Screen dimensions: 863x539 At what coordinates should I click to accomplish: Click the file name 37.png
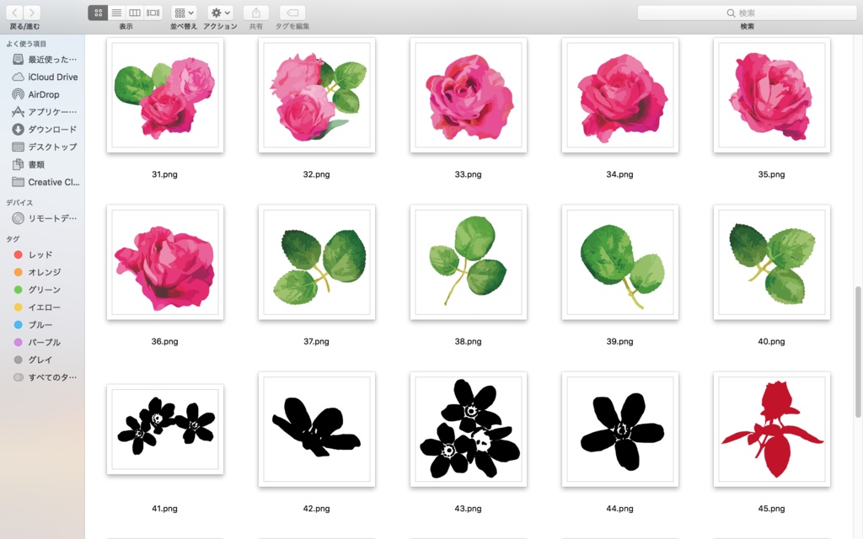tap(317, 342)
